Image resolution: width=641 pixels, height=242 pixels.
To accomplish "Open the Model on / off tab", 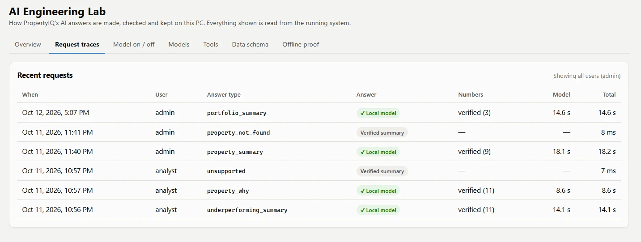I will tap(134, 44).
